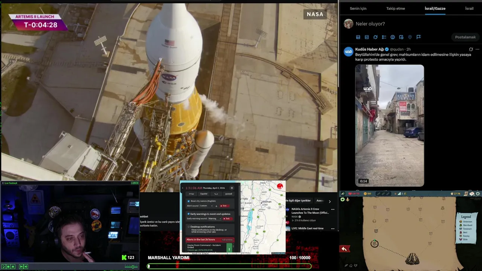This screenshot has height=271, width=482.
Task: Open Early warning sound Warning dropdown
Action: click(x=215, y=219)
